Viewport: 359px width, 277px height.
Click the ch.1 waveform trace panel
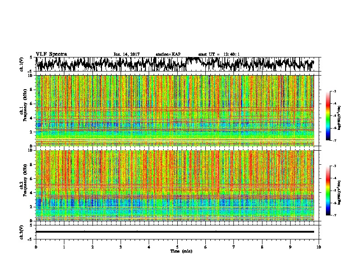tap(177, 64)
